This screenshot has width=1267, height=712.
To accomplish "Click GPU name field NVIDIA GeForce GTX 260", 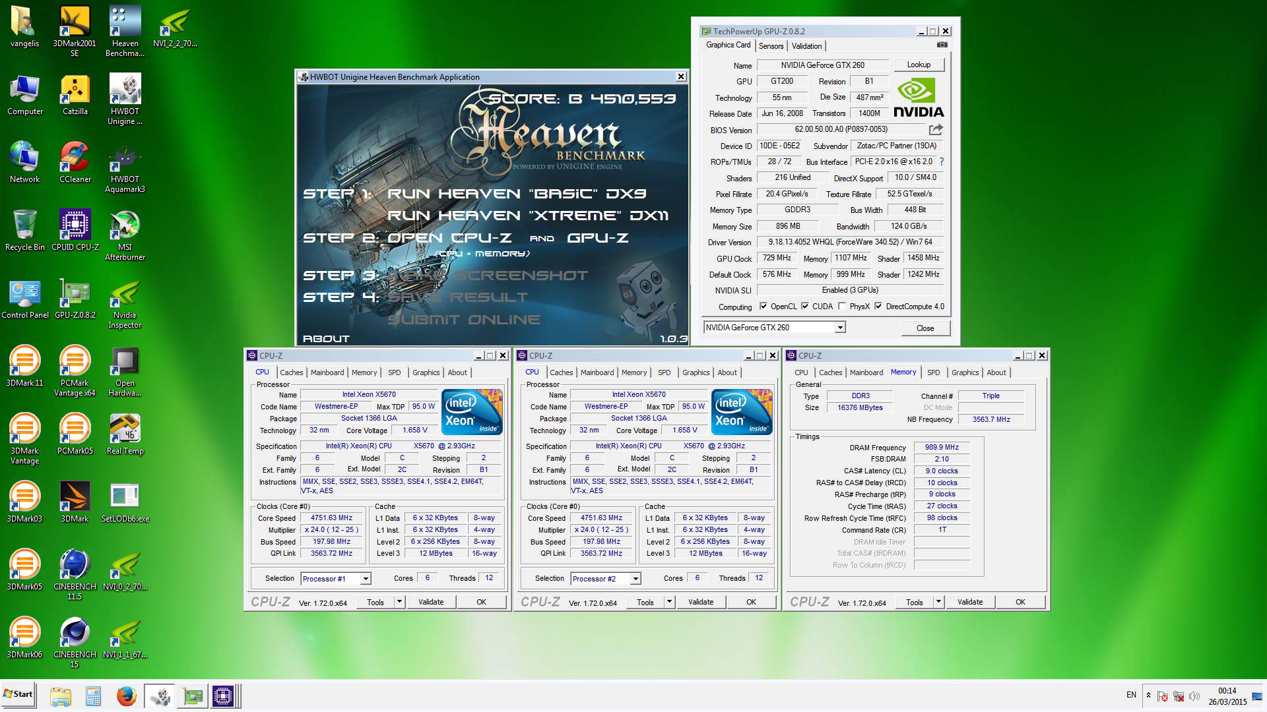I will pyautogui.click(x=822, y=65).
